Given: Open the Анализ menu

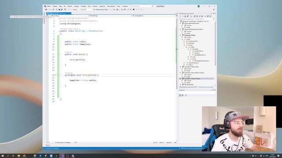Looking at the screenshot, I should (95, 6).
